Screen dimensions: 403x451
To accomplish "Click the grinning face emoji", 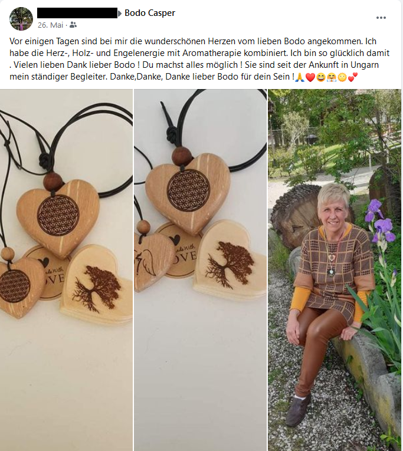I will pyautogui.click(x=320, y=77).
